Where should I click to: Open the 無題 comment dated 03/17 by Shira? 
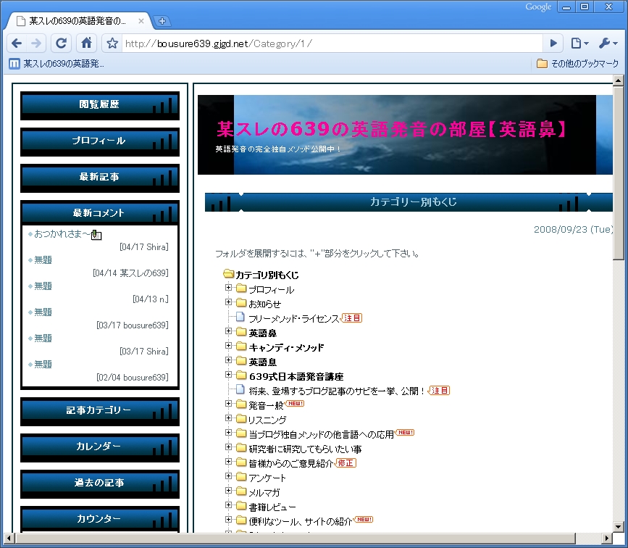click(x=43, y=338)
